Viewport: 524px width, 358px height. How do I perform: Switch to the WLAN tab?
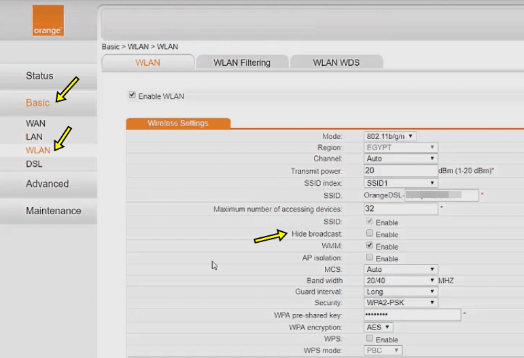point(147,62)
